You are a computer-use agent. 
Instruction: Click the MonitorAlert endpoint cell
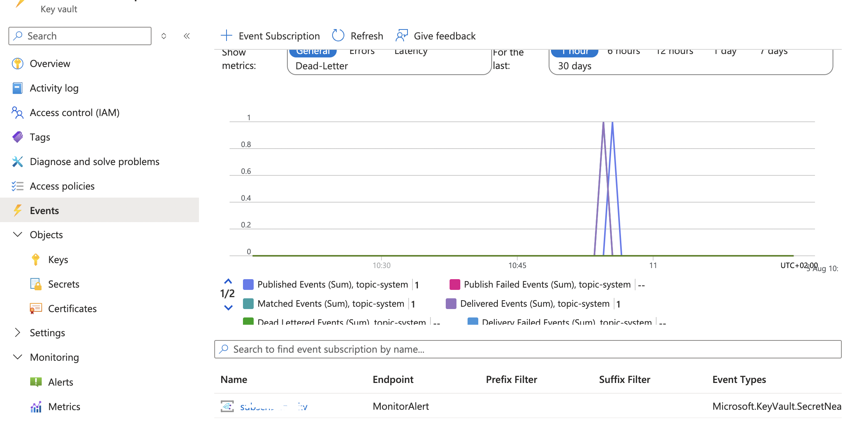point(401,406)
